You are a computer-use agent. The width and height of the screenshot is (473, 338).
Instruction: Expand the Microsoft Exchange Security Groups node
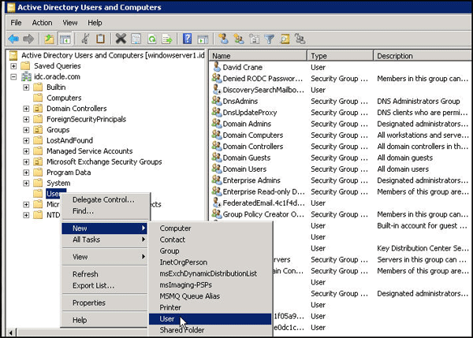click(26, 162)
